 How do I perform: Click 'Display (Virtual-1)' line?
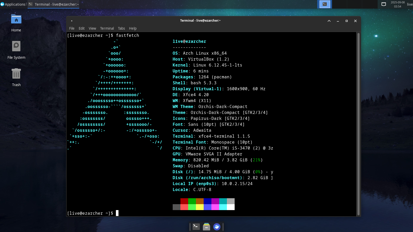point(219,89)
